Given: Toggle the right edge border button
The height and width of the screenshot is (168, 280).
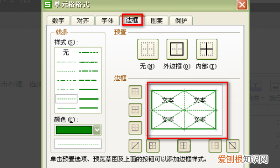Looking at the screenshot, I should click(x=215, y=146).
